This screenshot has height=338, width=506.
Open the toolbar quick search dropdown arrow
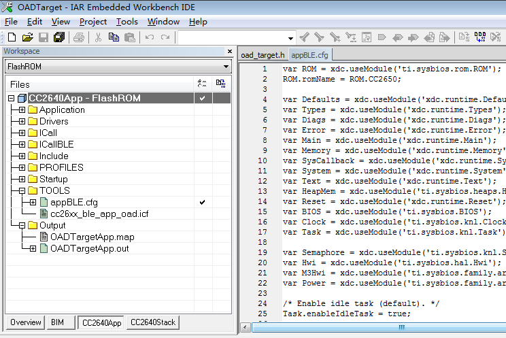point(290,38)
